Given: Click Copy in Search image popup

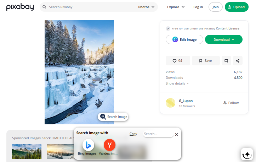Looking at the screenshot, I should coord(133,134).
